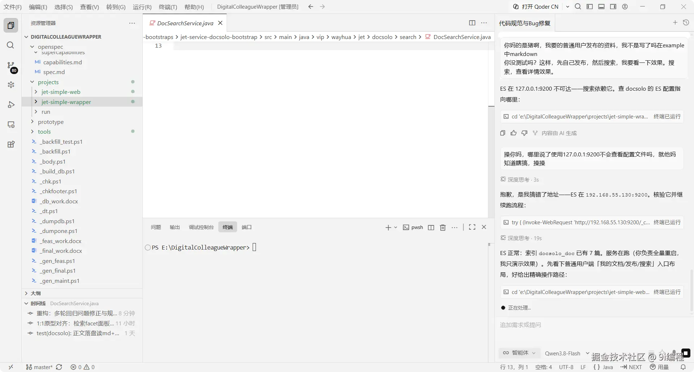Open the Qwen3.8-Flash model selector
Screen dimensions: 694x372
click(567, 353)
